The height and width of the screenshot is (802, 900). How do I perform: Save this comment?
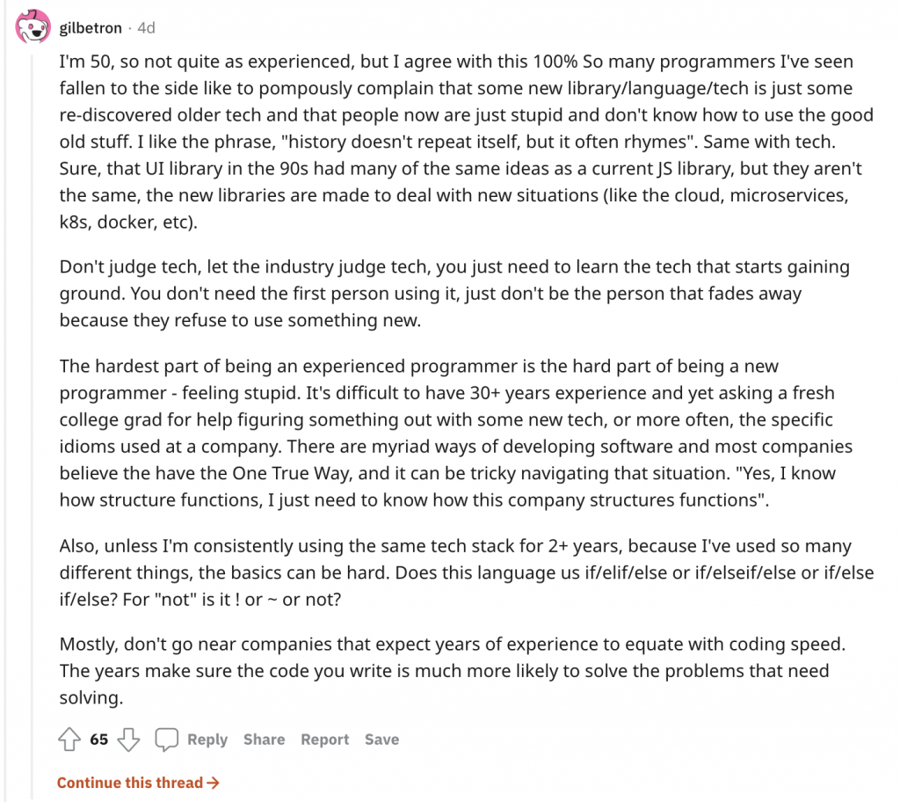tap(381, 740)
